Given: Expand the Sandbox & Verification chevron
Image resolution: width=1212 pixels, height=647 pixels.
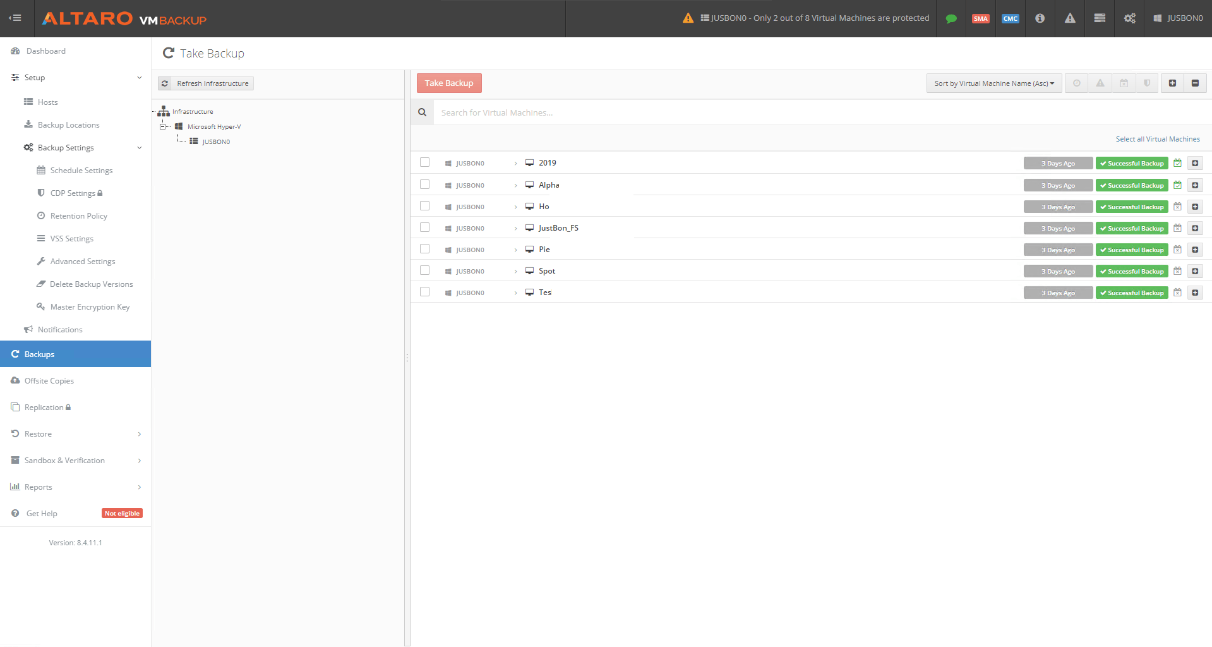Looking at the screenshot, I should 139,461.
